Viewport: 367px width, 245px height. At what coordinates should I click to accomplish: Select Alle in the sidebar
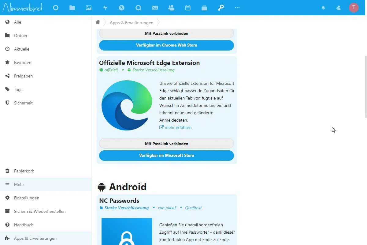pos(46,22)
